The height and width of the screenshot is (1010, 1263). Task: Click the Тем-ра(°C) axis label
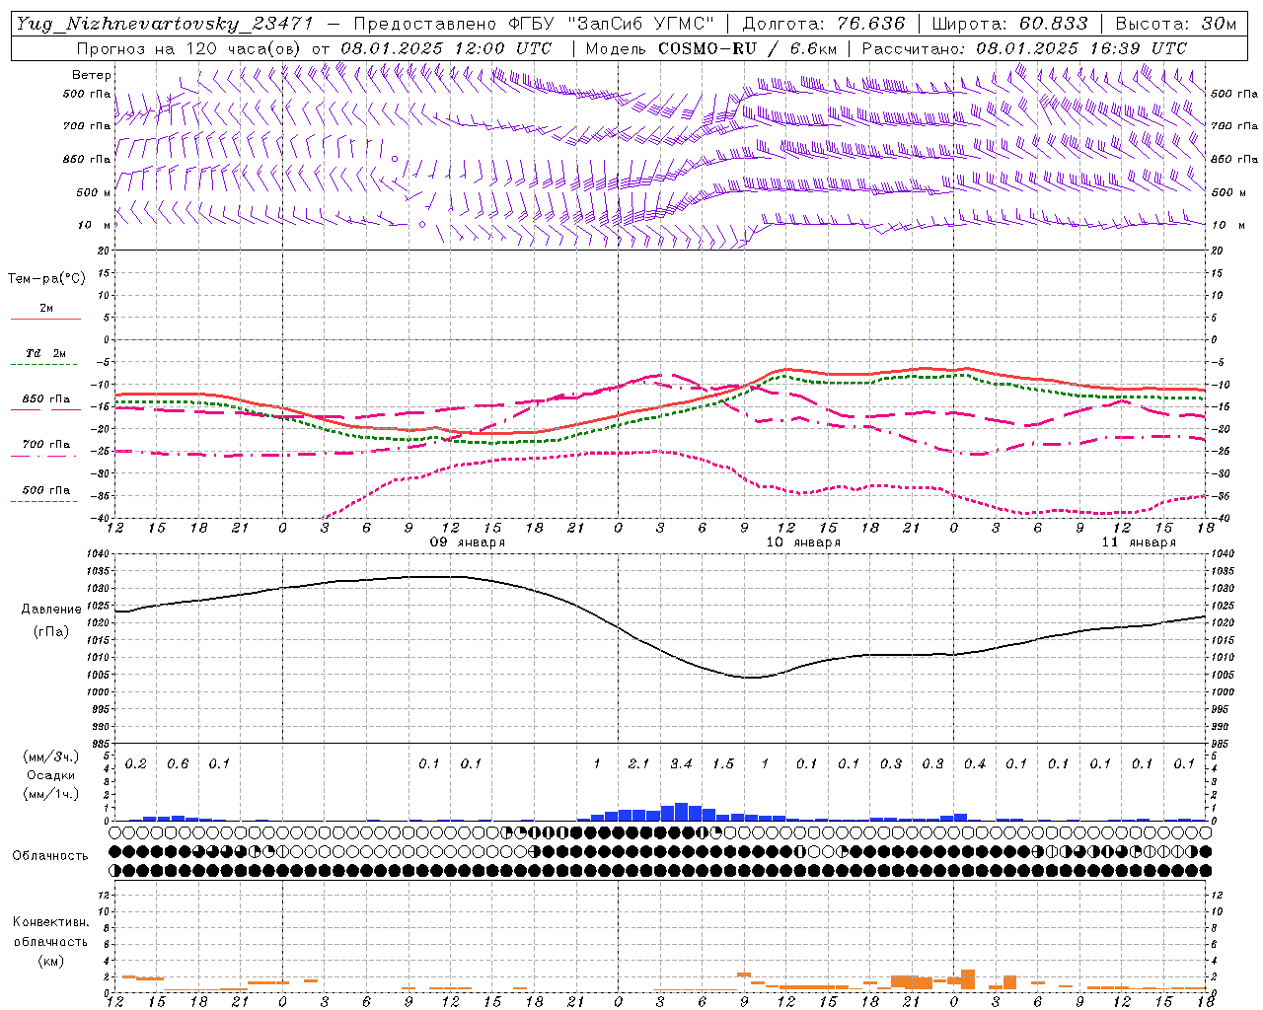click(x=46, y=279)
